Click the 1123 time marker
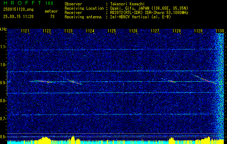227x144 pixels. tap(68, 31)
